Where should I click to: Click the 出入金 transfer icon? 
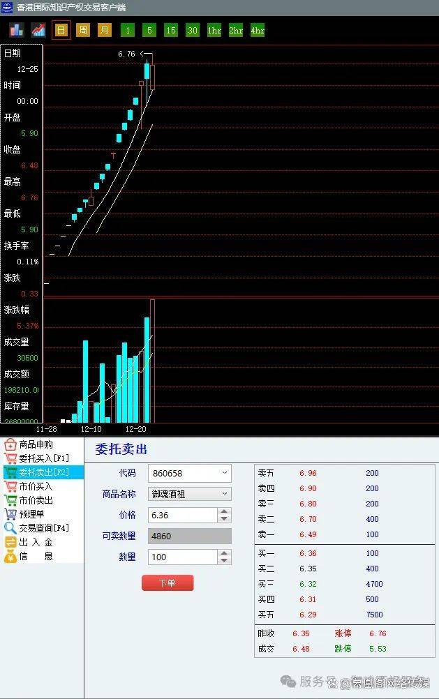click(10, 542)
